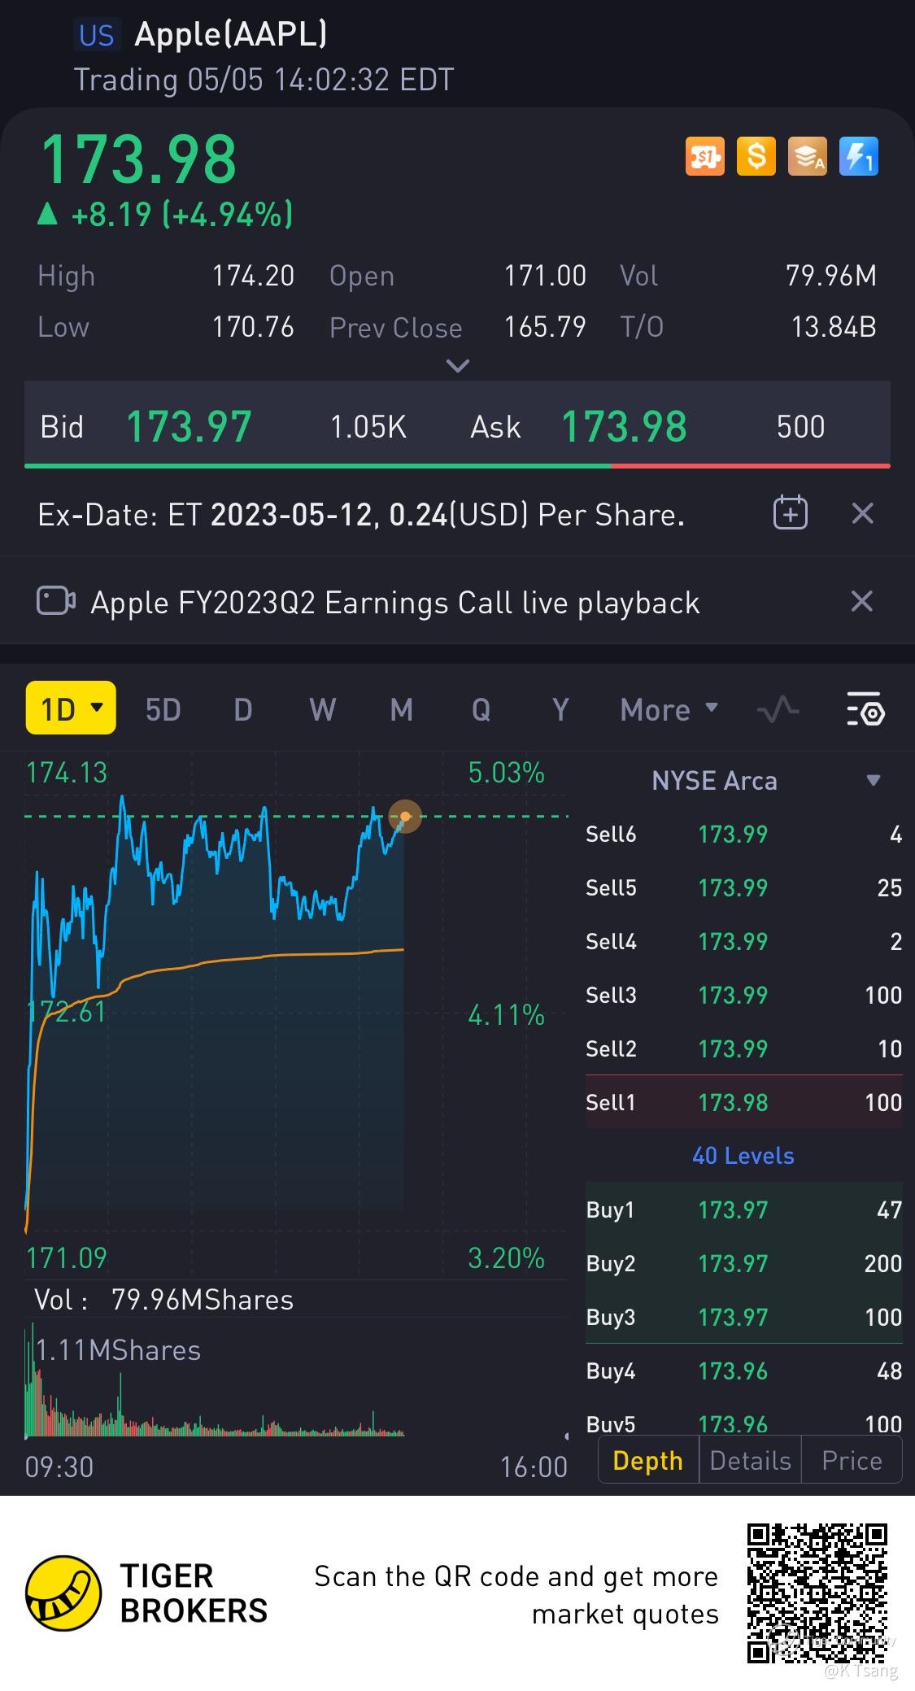Tap the Open value 171.00
This screenshot has width=915, height=1691.
[545, 276]
